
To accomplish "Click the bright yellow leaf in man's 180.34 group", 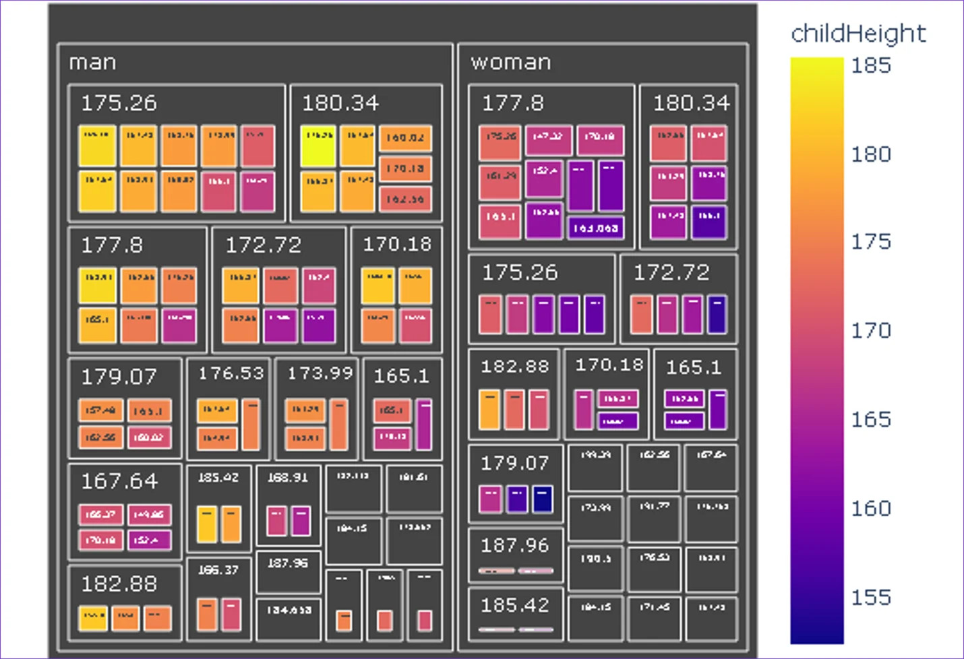I will [x=318, y=146].
